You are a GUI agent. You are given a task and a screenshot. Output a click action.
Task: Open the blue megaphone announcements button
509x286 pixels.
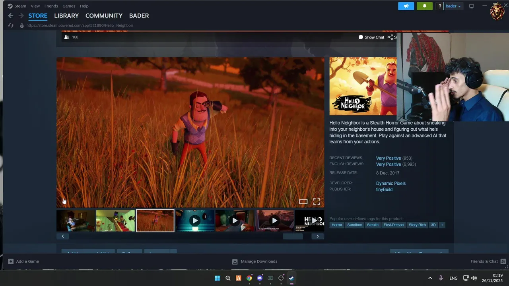coord(406,6)
